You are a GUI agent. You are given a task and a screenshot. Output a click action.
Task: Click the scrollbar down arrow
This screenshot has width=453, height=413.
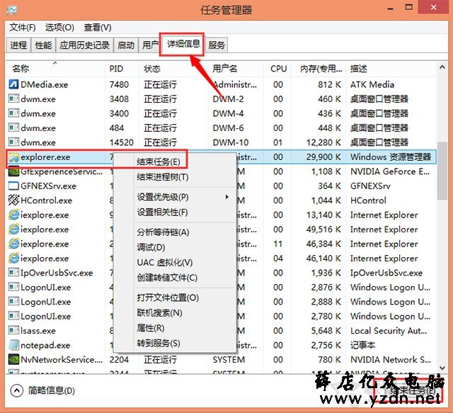442,368
